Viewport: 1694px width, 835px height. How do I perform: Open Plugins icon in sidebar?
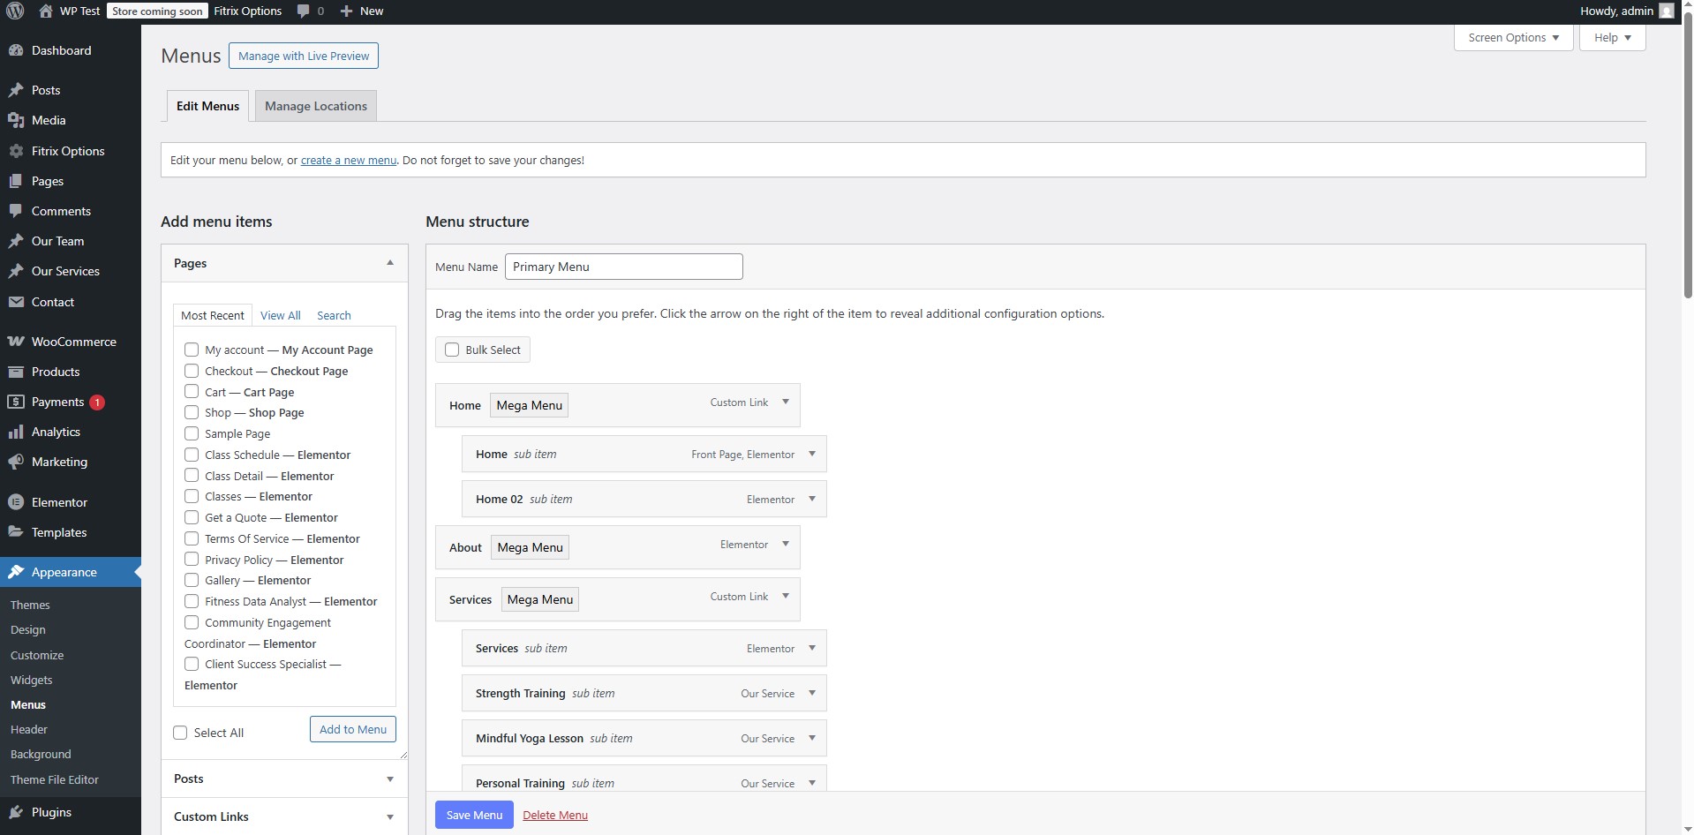pyautogui.click(x=16, y=813)
